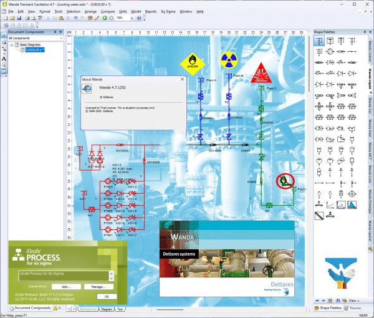374x318 pixels.
Task: Pin the Document Components panel
Action: click(55, 32)
